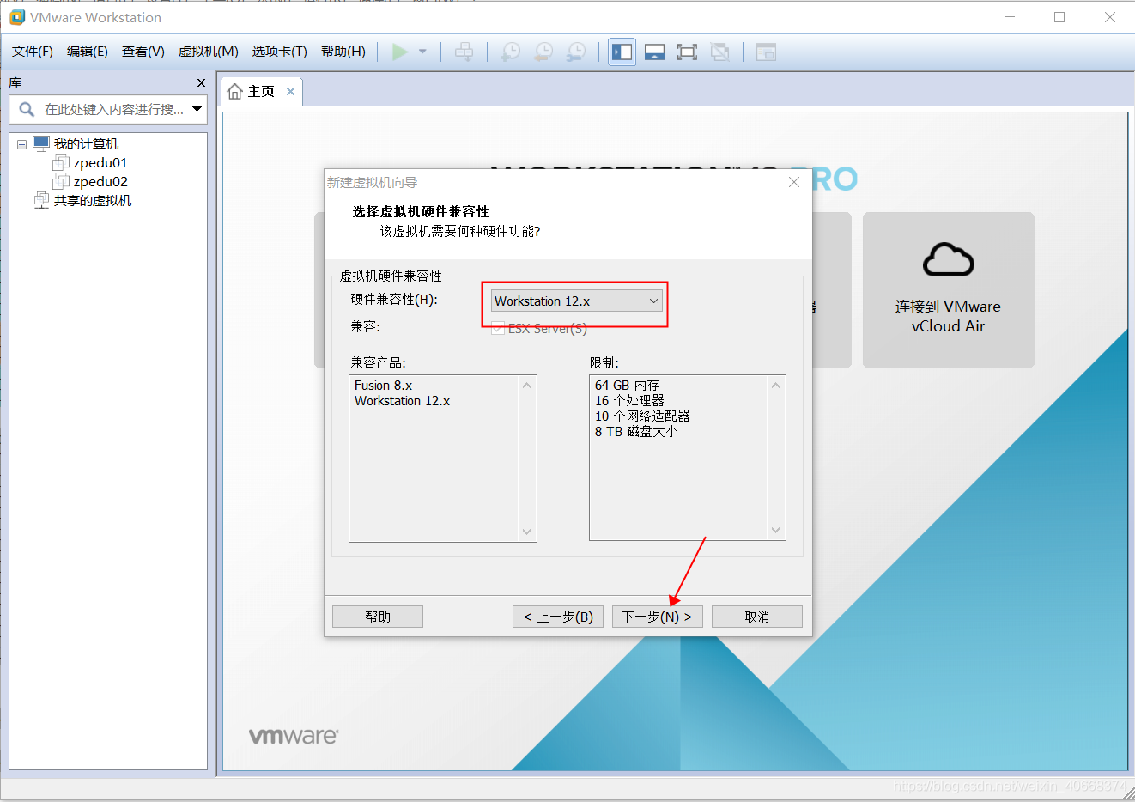The width and height of the screenshot is (1135, 802).
Task: Close the 主页 tab
Action: [x=291, y=92]
